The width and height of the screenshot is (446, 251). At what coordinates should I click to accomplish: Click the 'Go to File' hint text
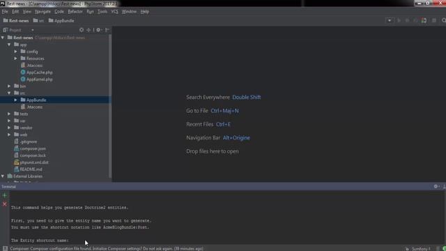[197, 111]
